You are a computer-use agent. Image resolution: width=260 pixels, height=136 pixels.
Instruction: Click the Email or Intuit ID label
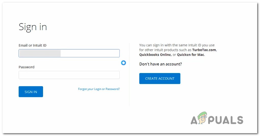(x=32, y=45)
